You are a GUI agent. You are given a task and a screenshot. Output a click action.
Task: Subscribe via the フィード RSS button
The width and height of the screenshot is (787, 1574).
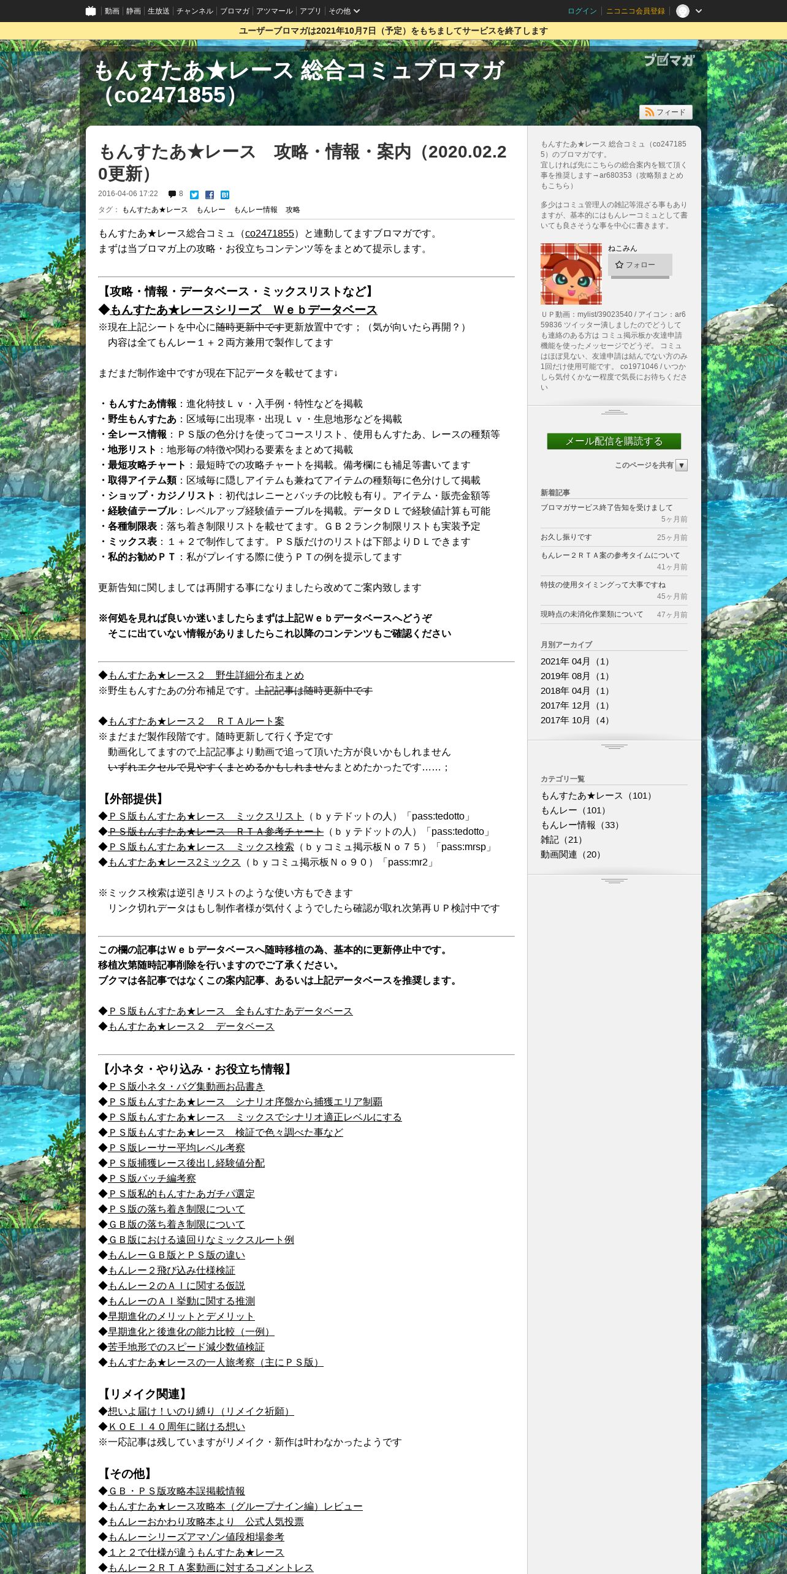pos(666,112)
